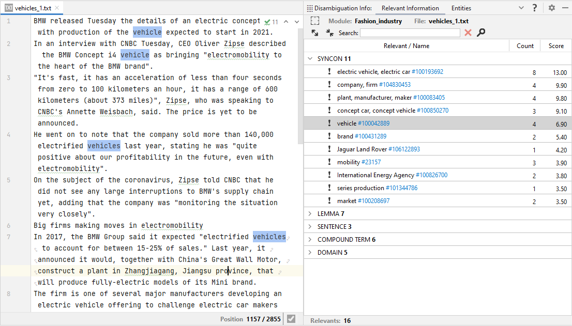Click the magnifying glass search icon

481,33
